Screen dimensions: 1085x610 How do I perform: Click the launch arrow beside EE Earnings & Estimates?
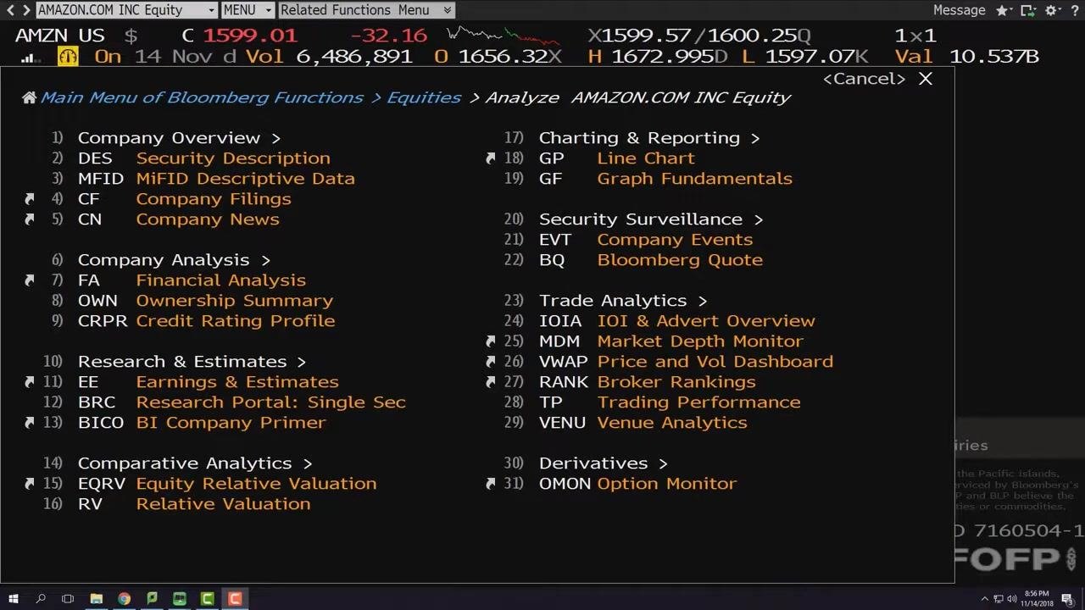click(x=30, y=382)
